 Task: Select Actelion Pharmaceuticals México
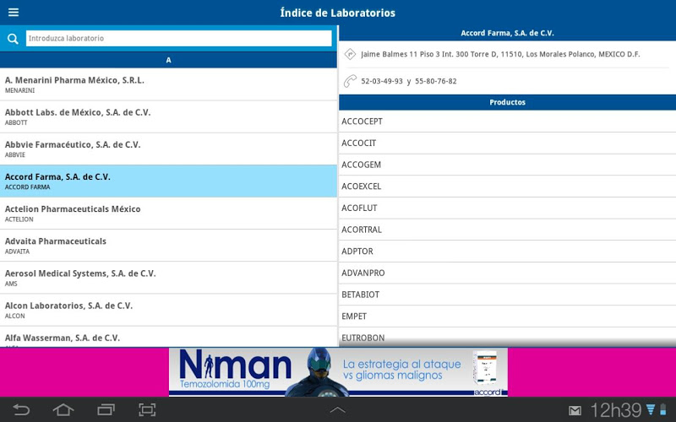[x=168, y=214]
